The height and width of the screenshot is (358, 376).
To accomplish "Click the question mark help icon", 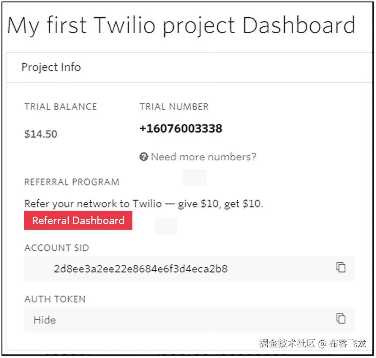I will coord(143,157).
